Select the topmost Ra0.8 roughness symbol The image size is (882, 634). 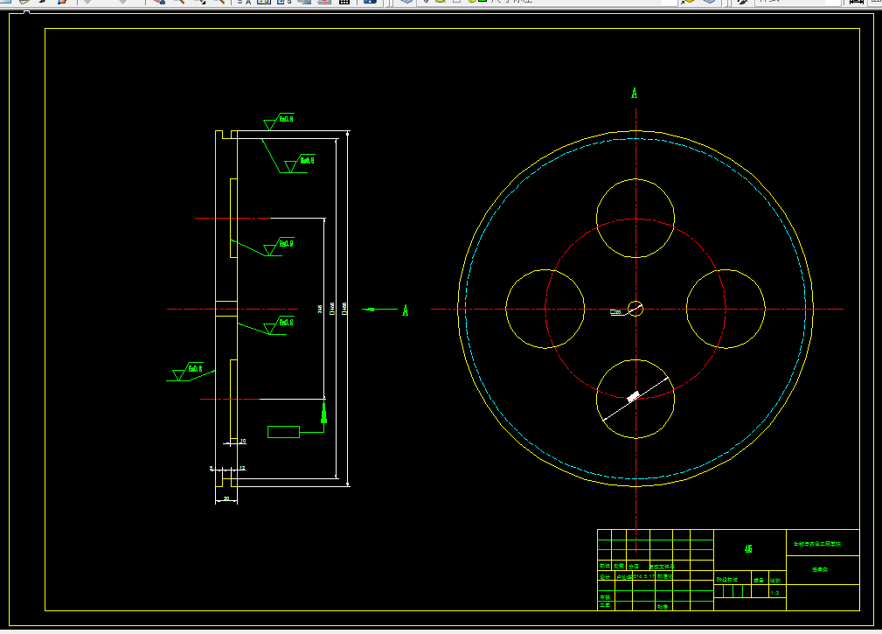pos(279,122)
